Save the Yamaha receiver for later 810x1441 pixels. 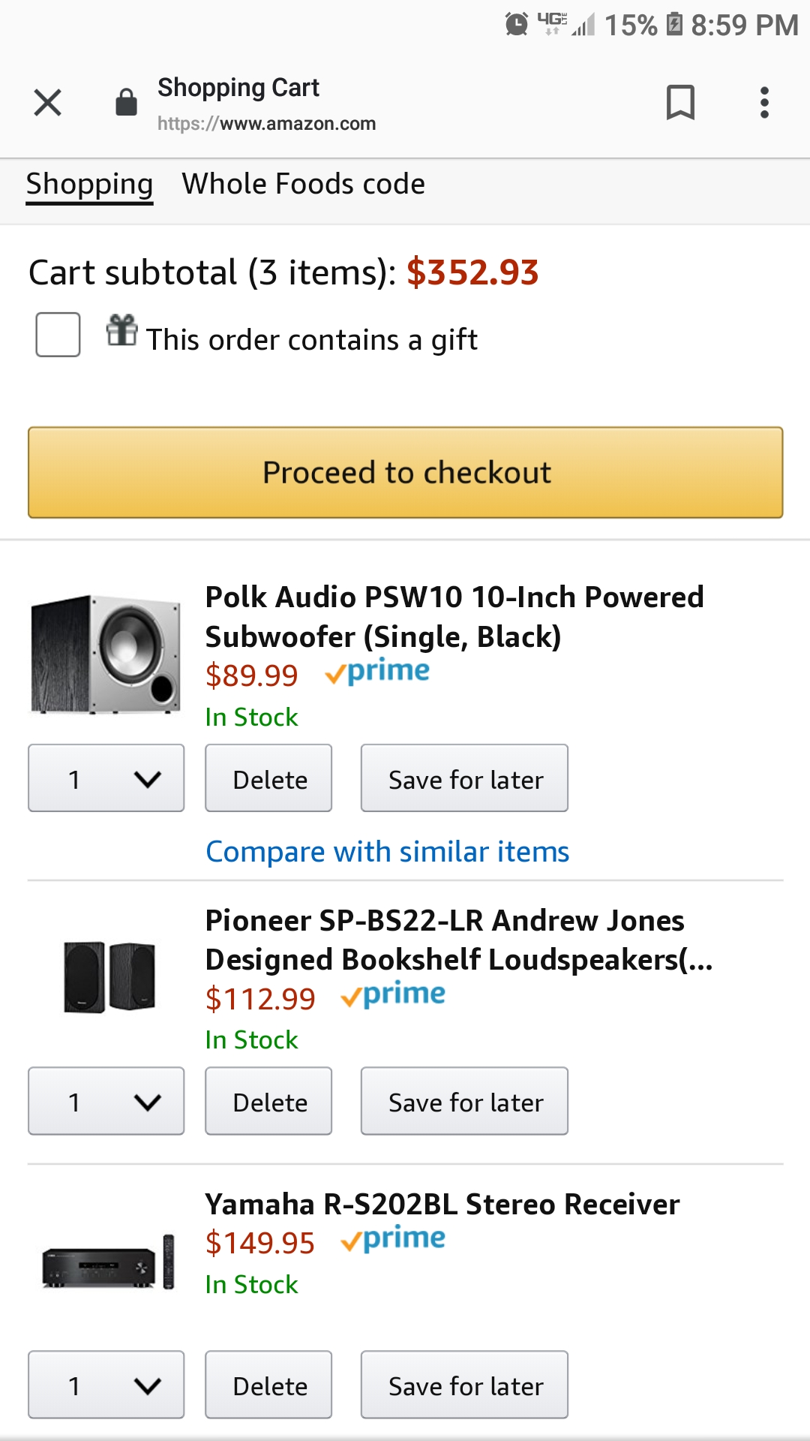point(464,1385)
